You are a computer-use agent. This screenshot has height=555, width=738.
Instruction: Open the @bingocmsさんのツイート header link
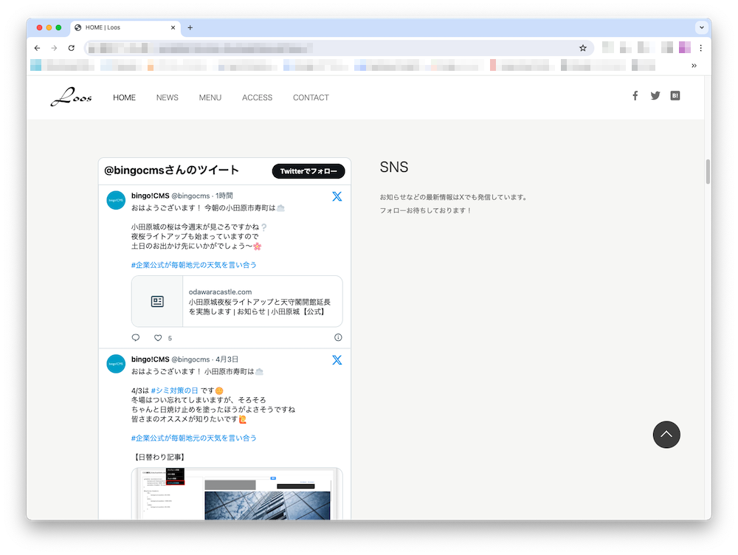[171, 170]
